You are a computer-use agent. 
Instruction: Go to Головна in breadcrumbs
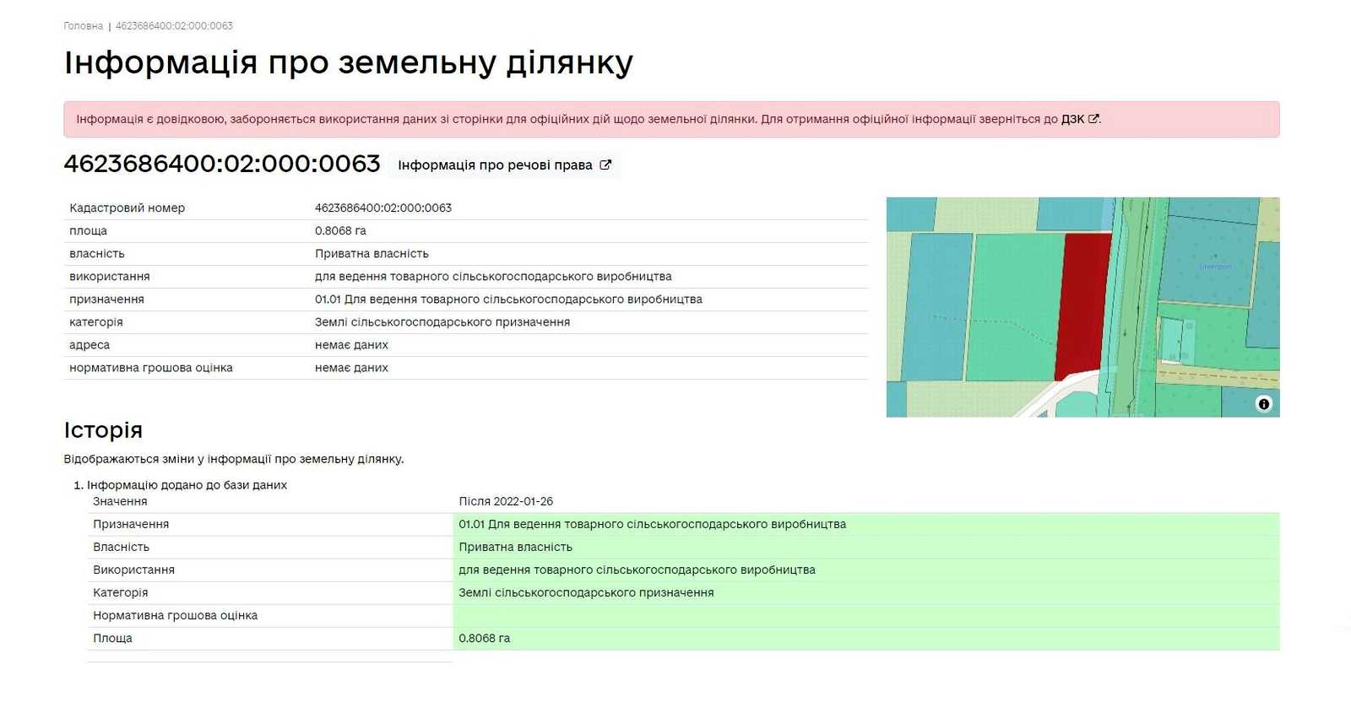[83, 26]
